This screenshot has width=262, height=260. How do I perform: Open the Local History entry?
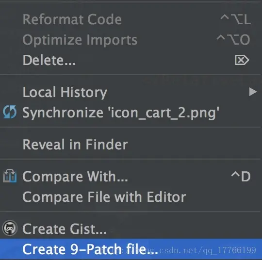pos(131,92)
